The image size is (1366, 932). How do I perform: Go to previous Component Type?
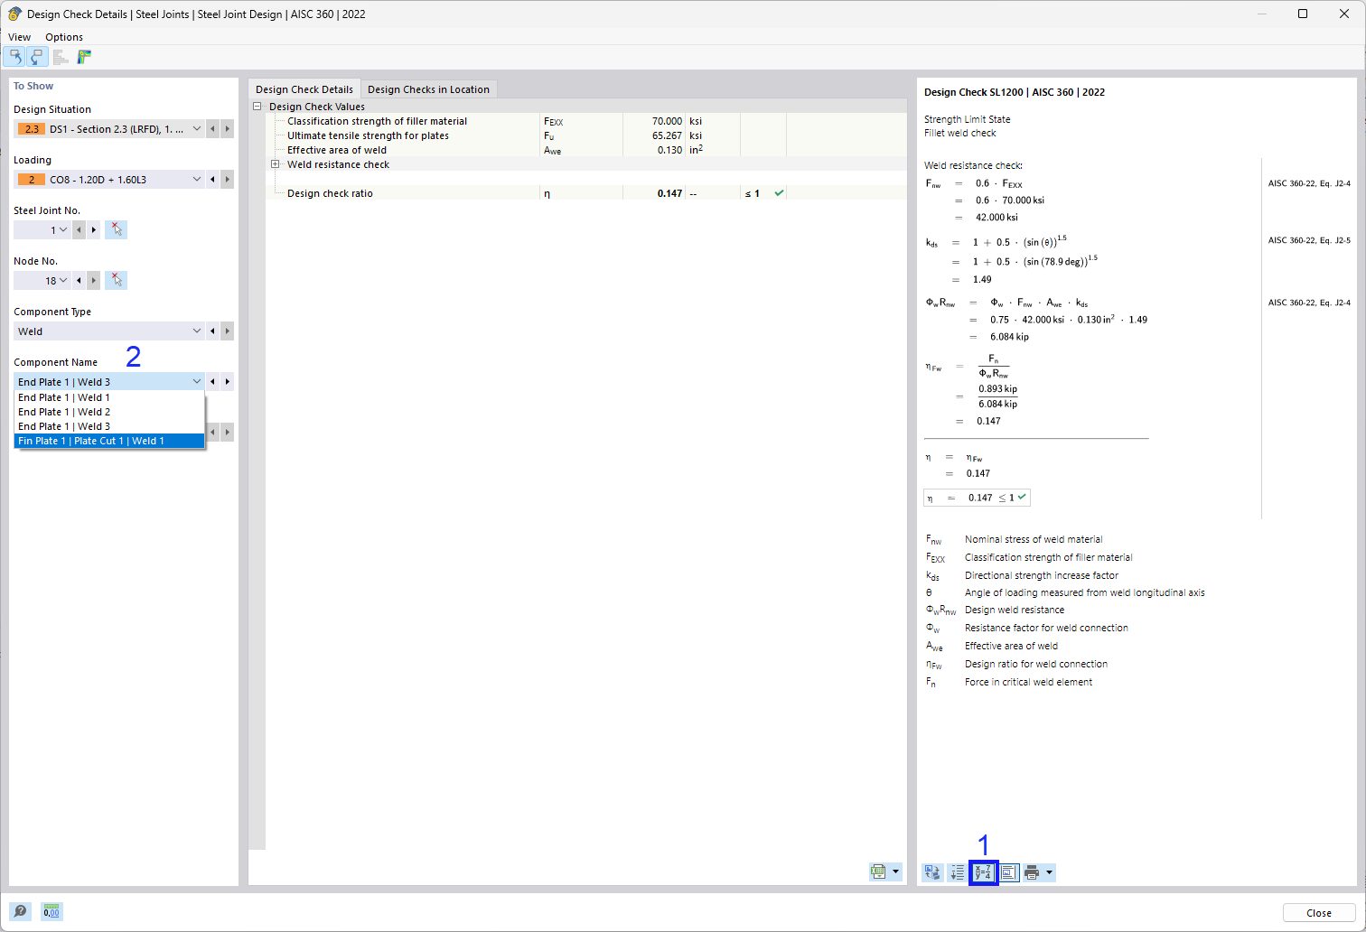tap(213, 331)
